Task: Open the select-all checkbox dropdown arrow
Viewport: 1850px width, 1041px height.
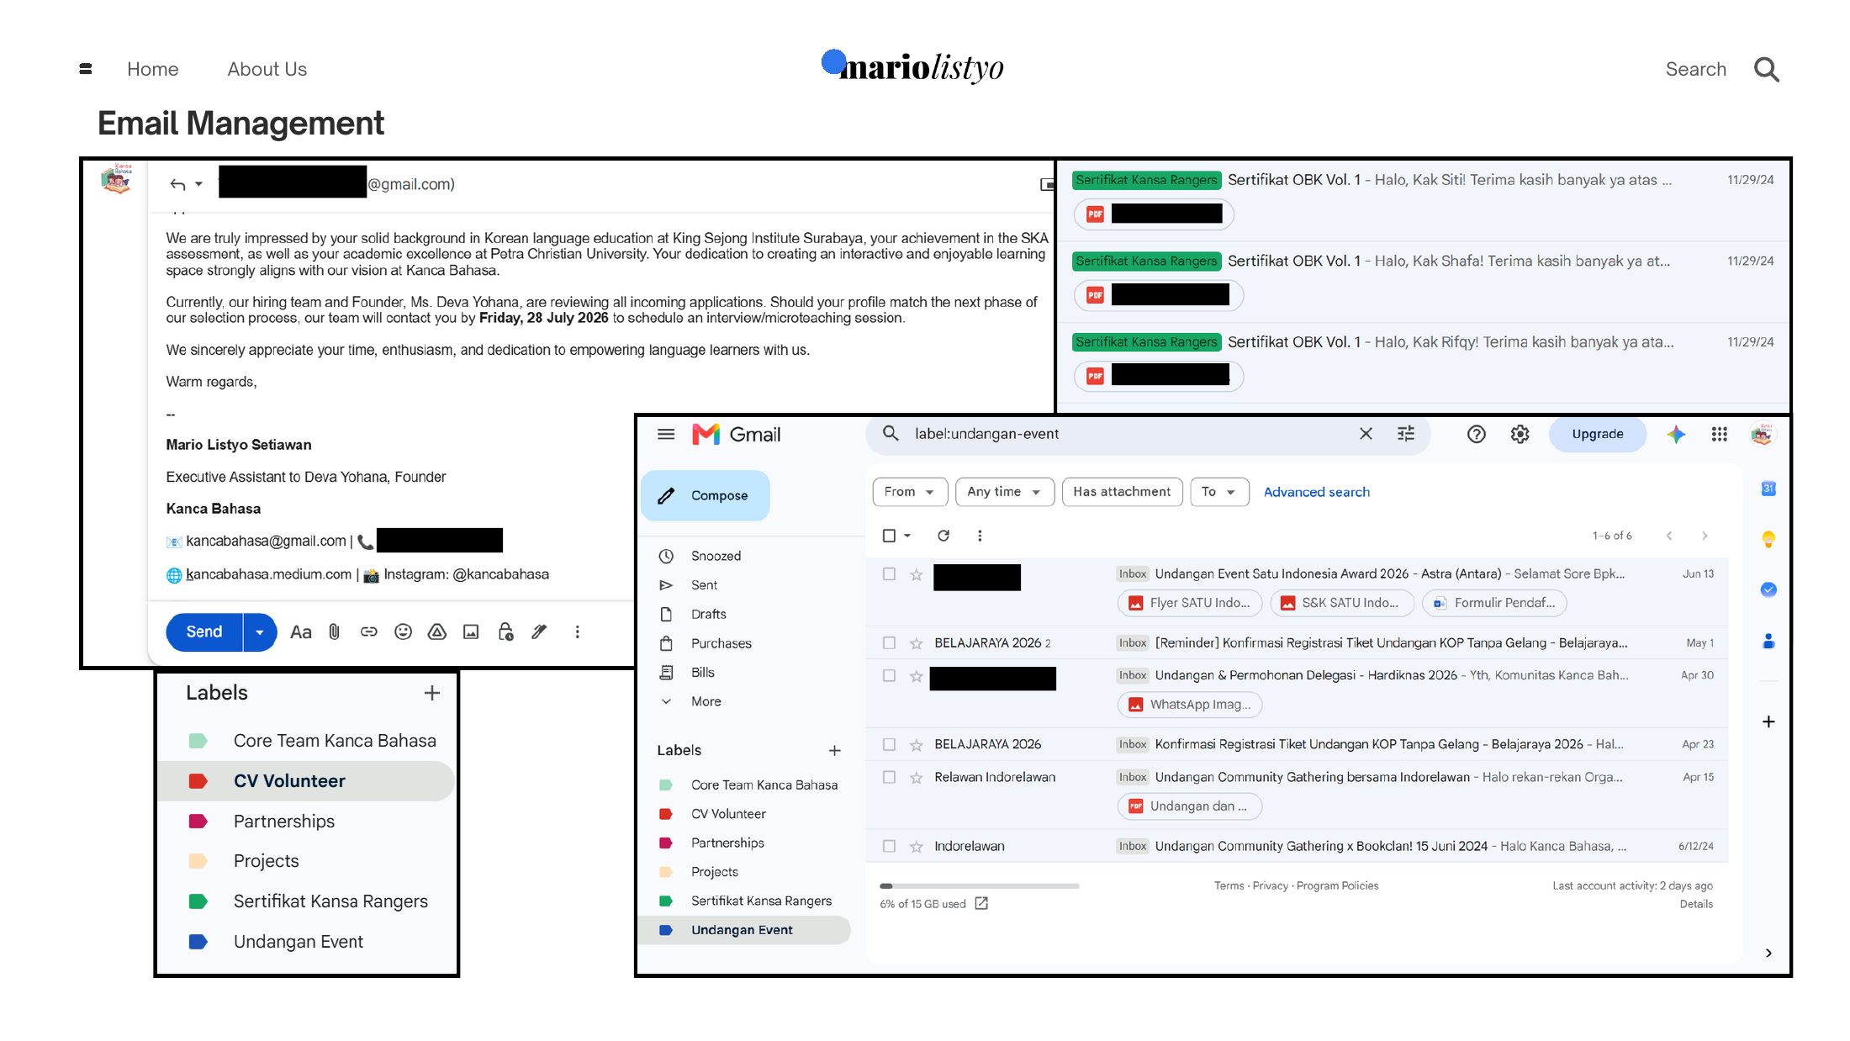Action: click(907, 536)
